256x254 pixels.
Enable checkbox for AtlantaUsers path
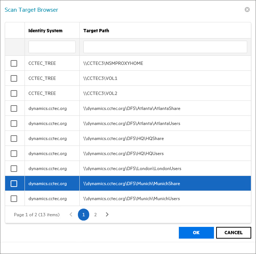[x=14, y=124]
